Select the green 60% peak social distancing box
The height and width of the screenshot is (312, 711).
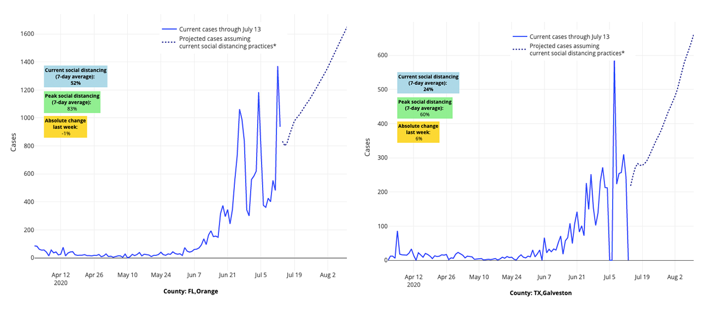(425, 108)
